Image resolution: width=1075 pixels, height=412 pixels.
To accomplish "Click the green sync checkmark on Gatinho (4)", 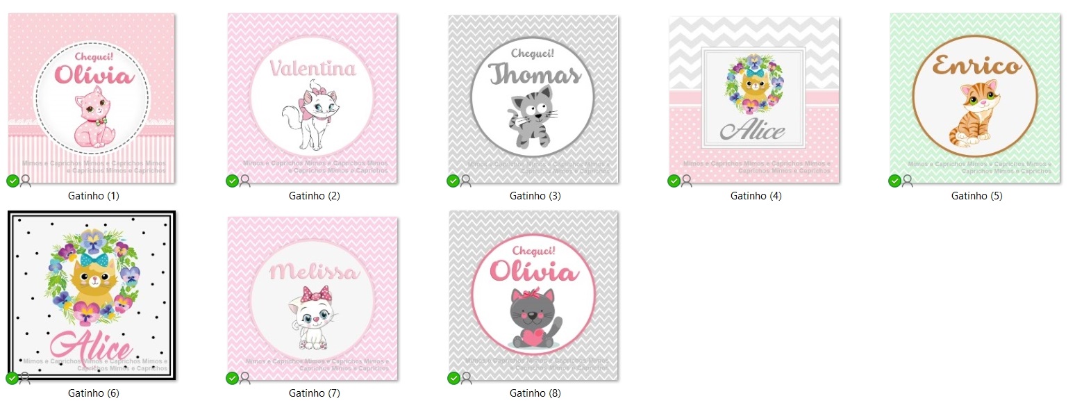I will point(674,181).
